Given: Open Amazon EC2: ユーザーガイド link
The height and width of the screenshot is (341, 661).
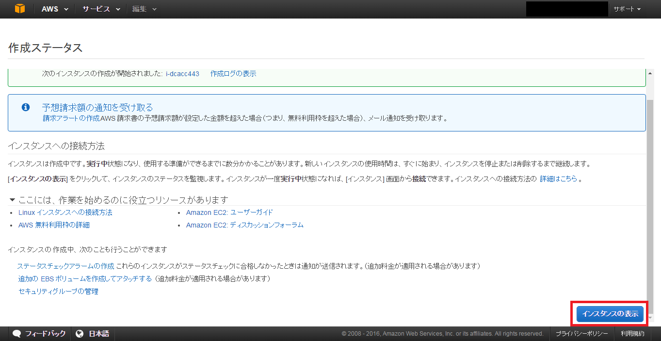Looking at the screenshot, I should (229, 212).
